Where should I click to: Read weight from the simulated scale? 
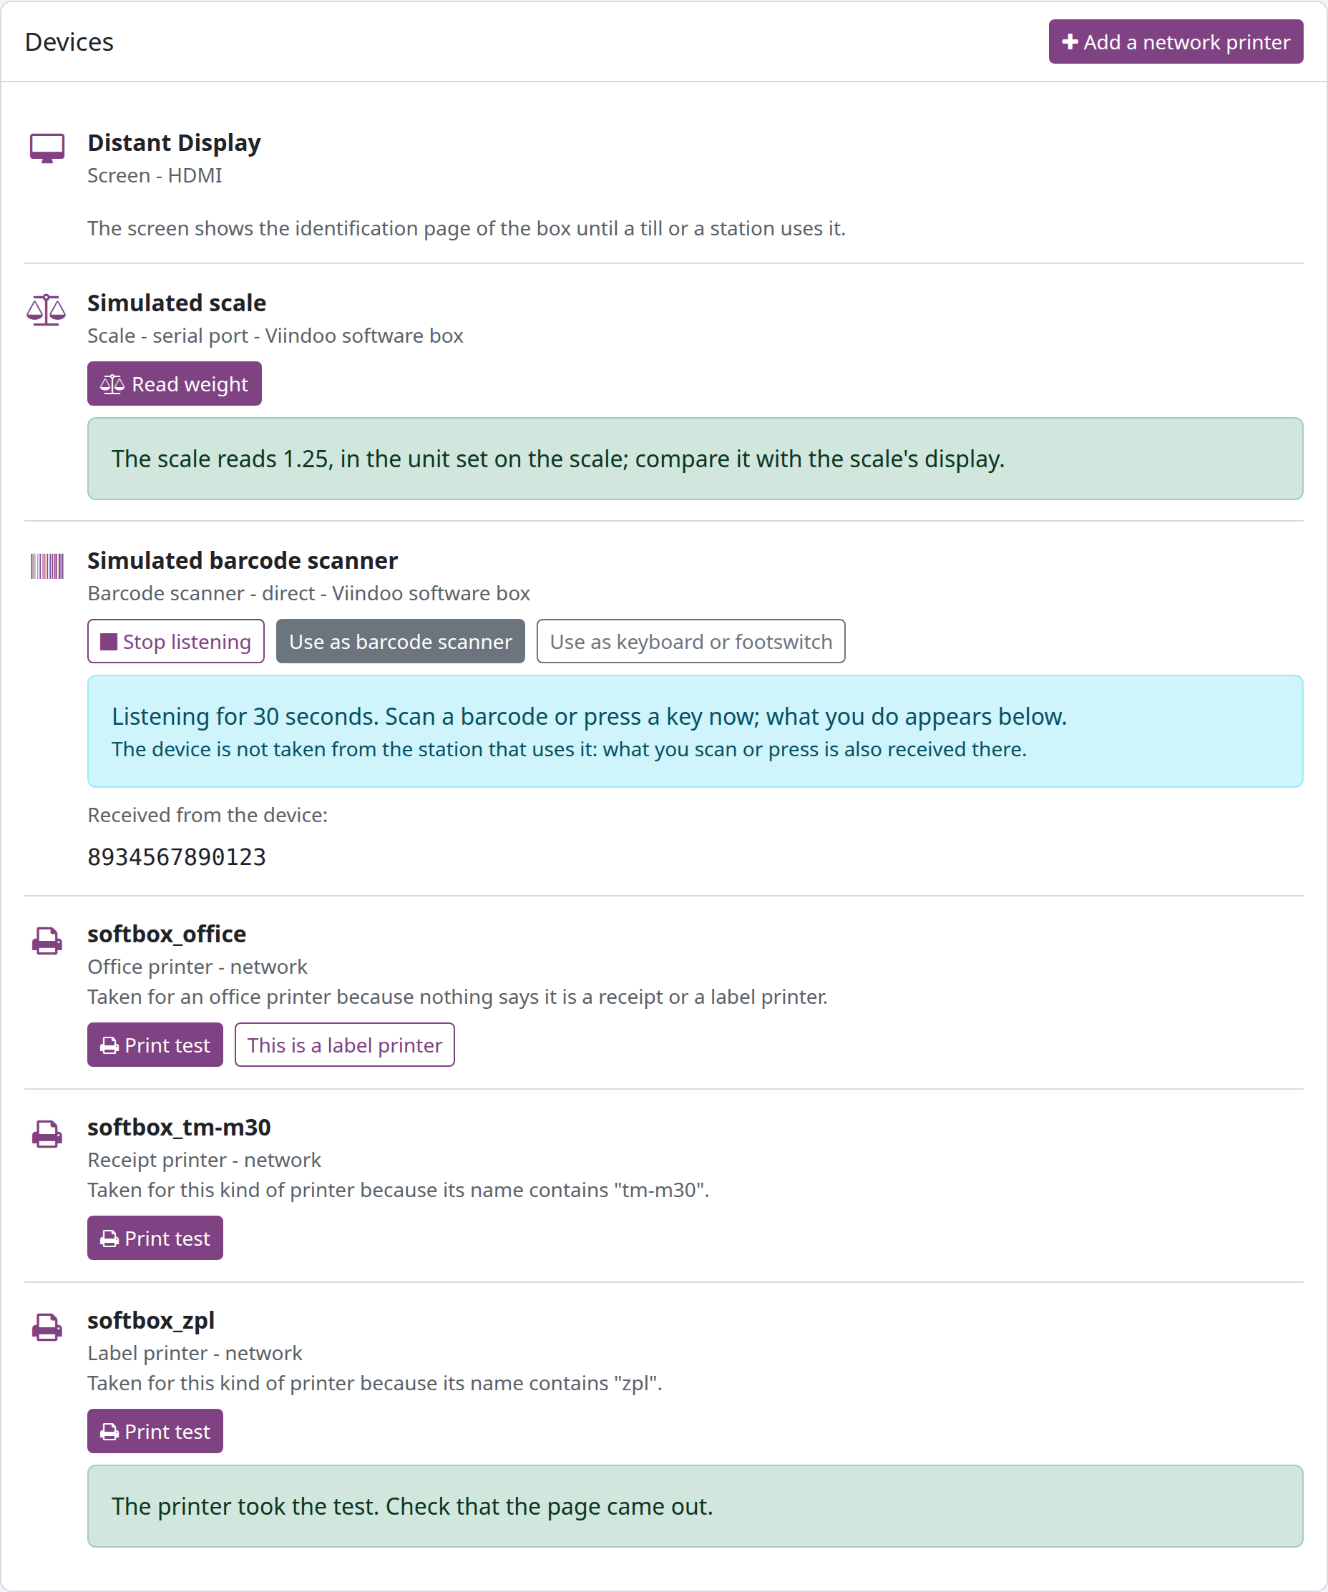pyautogui.click(x=175, y=384)
